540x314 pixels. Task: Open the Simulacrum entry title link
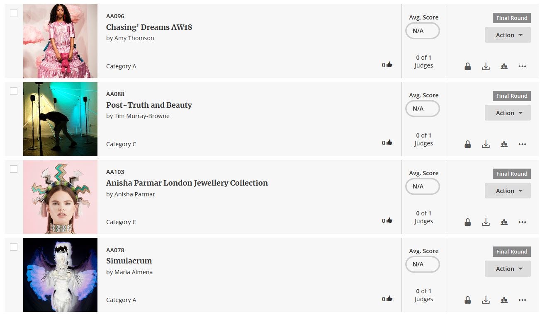pos(129,261)
